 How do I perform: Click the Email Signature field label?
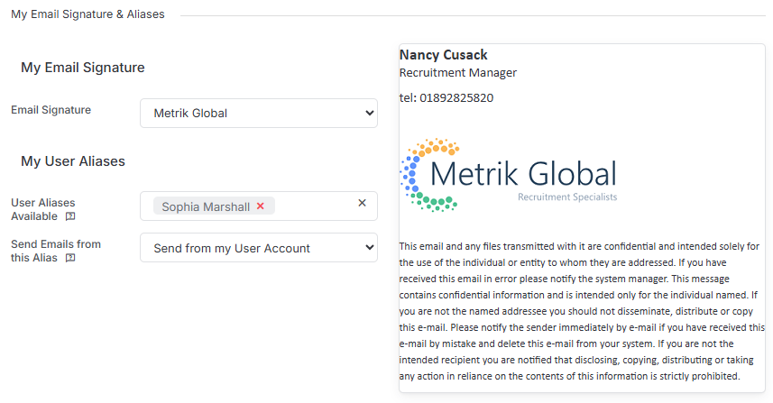51,110
